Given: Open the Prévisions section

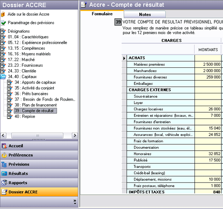Looking at the screenshot, I should [39, 164].
